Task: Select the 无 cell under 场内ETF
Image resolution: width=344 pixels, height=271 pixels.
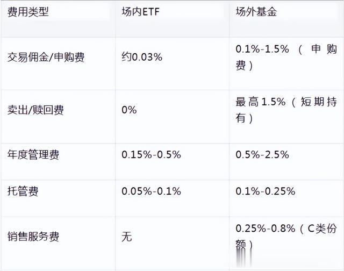Action: [127, 237]
